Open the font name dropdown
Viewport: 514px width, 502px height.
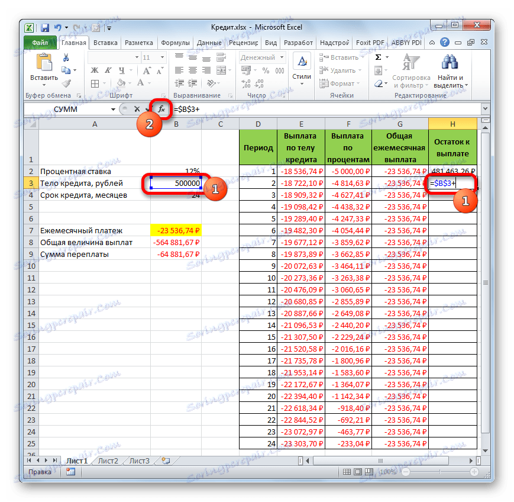[137, 57]
